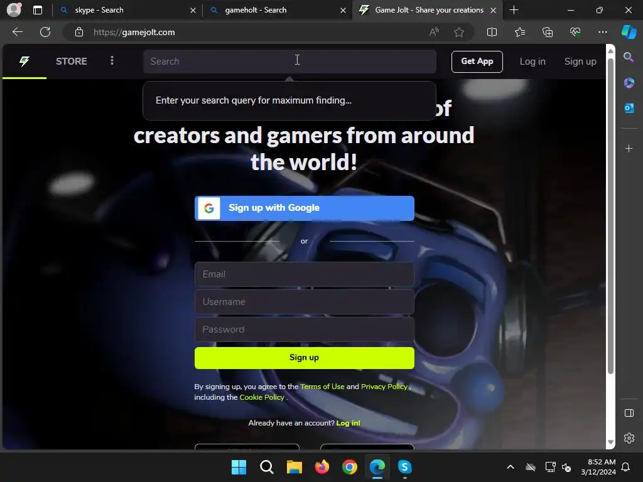
Task: Go back to the previous page
Action: (18, 32)
